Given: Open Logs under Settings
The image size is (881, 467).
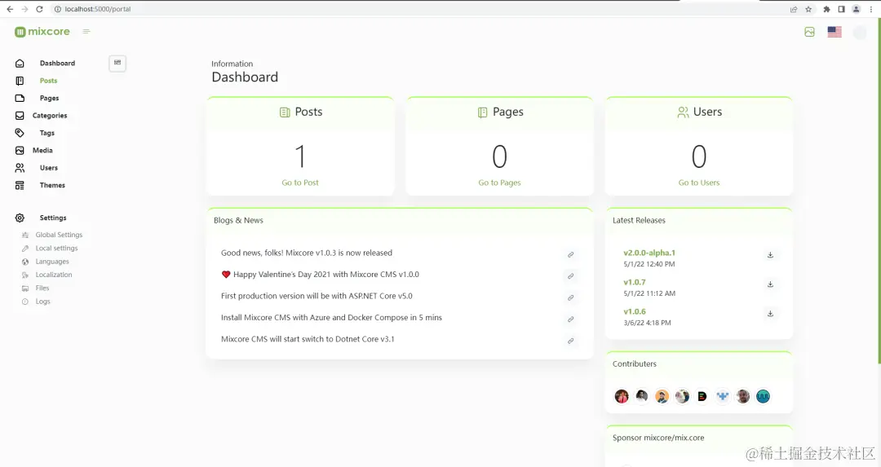Looking at the screenshot, I should [x=42, y=302].
